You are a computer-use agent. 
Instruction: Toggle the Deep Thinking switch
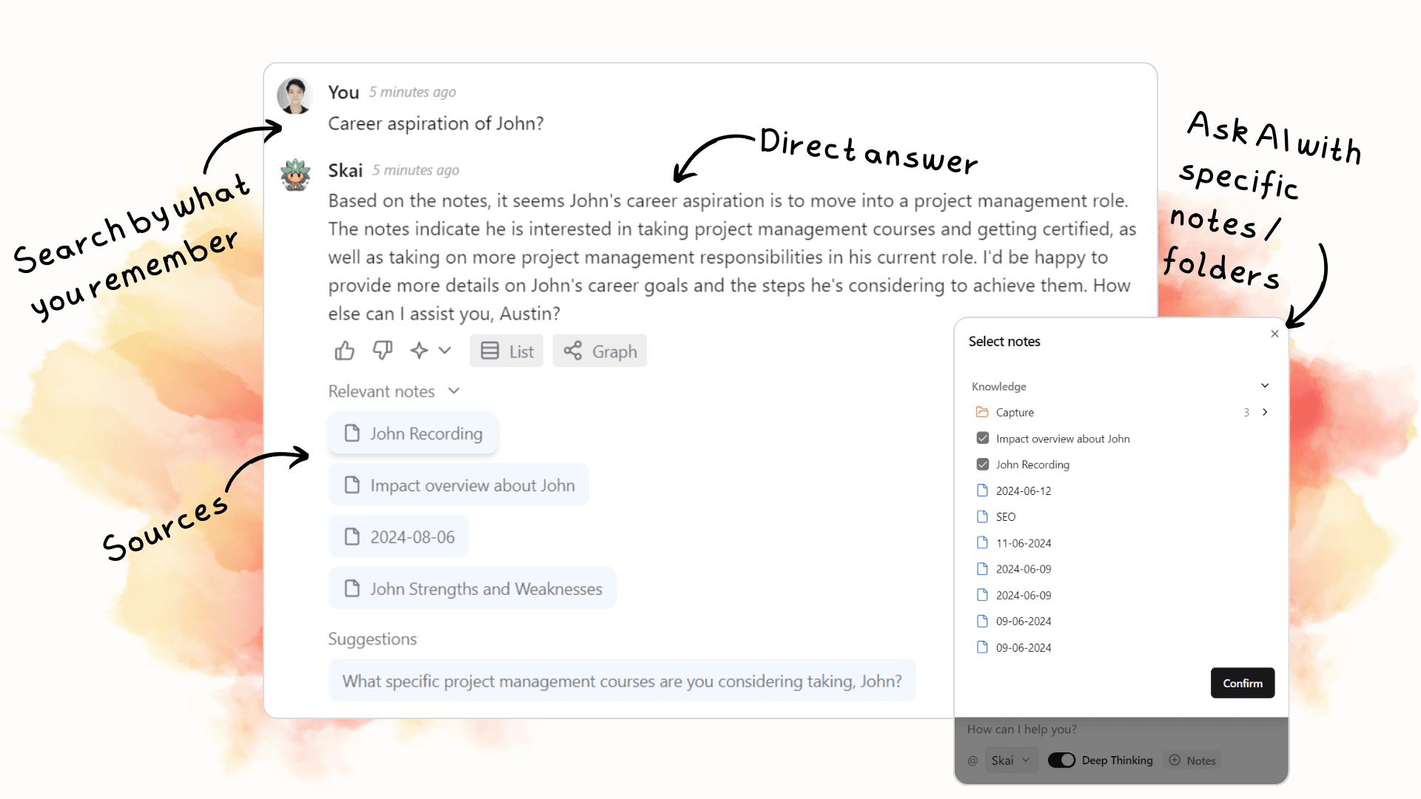[1061, 760]
